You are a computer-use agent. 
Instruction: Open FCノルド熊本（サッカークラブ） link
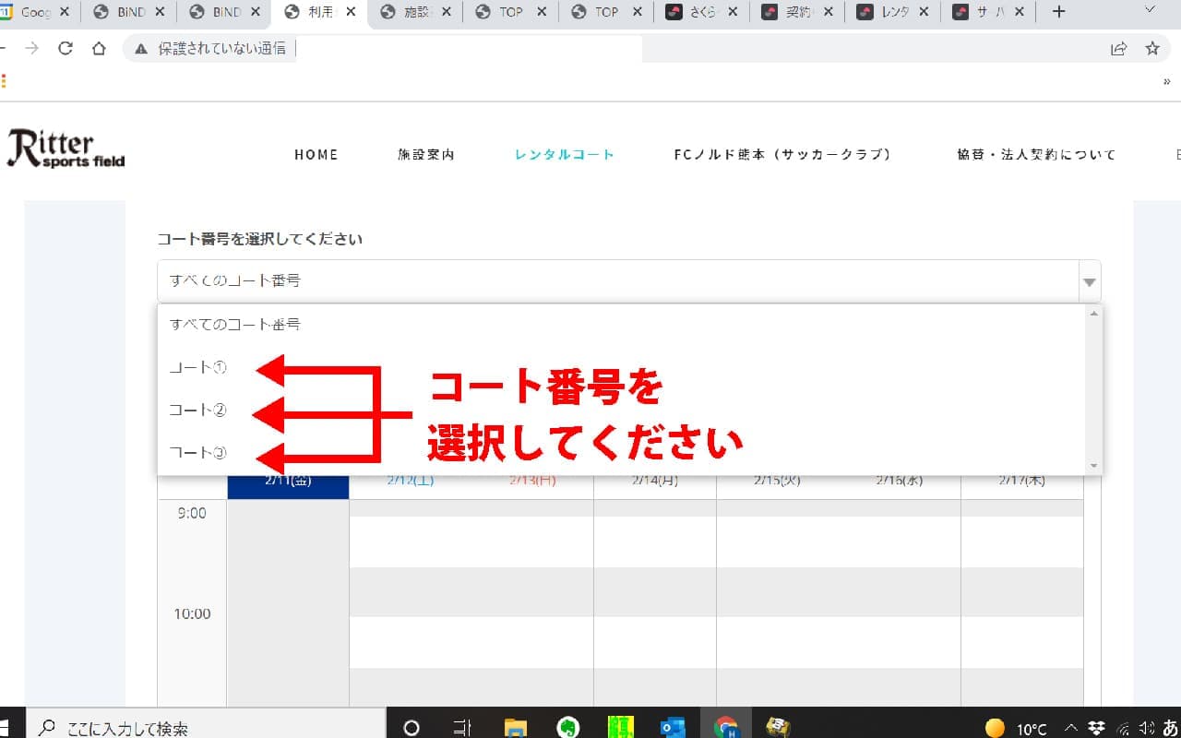tap(782, 155)
